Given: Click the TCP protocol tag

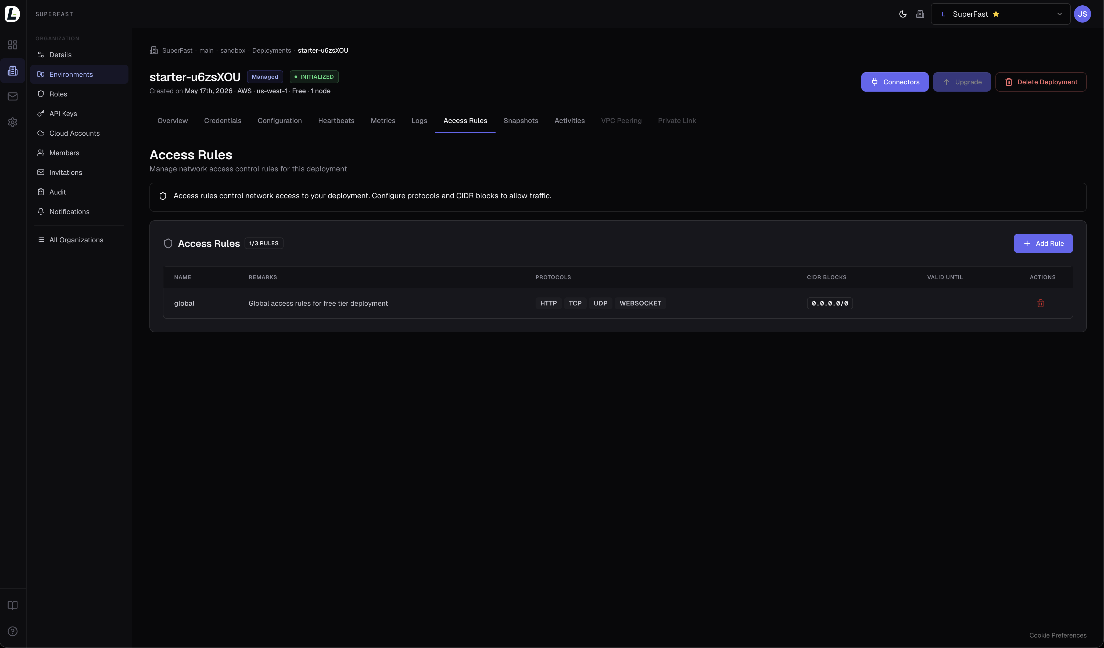Looking at the screenshot, I should pos(575,303).
